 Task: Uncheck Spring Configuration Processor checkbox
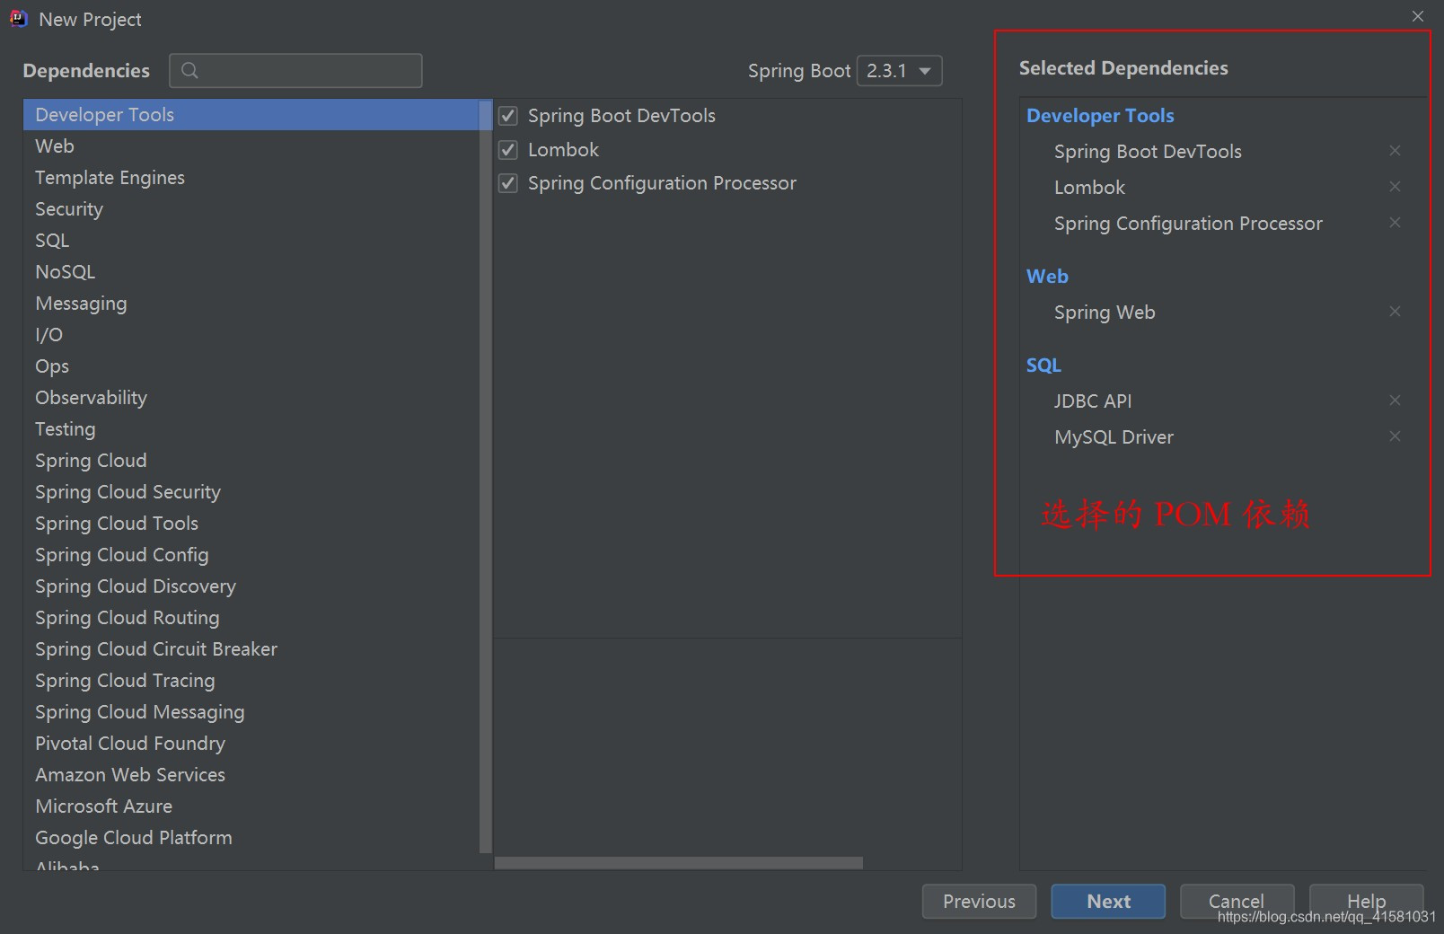click(x=508, y=183)
